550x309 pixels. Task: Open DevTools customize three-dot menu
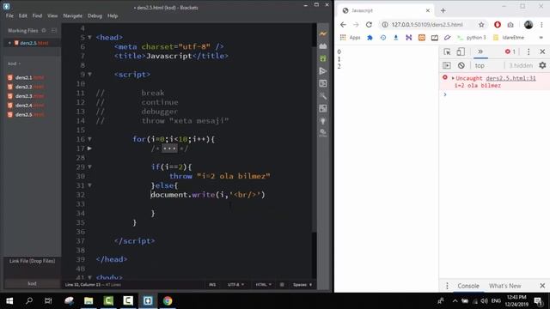coord(529,51)
